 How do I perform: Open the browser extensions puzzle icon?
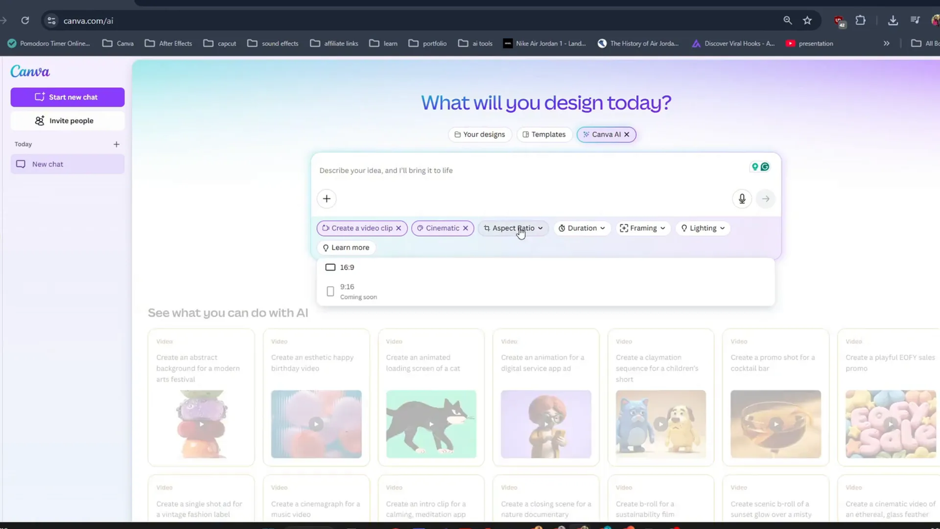861,21
